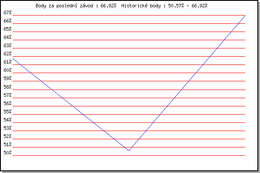
Task: Click the chart title text 'Body za poslední závod'
Action: pyautogui.click(x=64, y=6)
